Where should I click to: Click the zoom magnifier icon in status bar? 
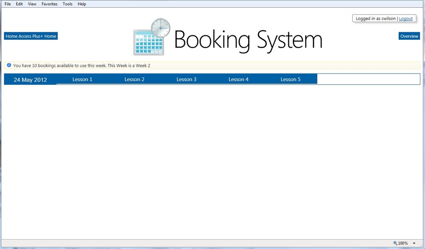click(x=395, y=243)
